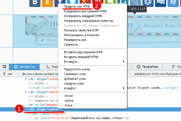Screen dimensions: 181x121
Task: Collapse the div class="form_fb" node
Action: tap(29, 114)
